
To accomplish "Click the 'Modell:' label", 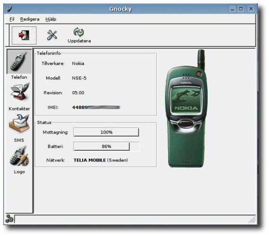I will [53, 78].
